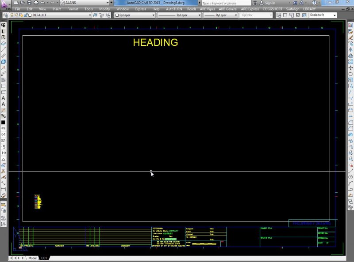The height and width of the screenshot is (262, 354).
Task: Click the Clip Existing Viewport icon
Action: [304, 15]
